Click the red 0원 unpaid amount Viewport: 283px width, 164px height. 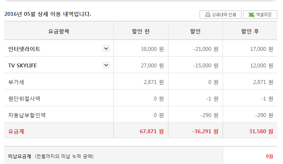[269, 156]
